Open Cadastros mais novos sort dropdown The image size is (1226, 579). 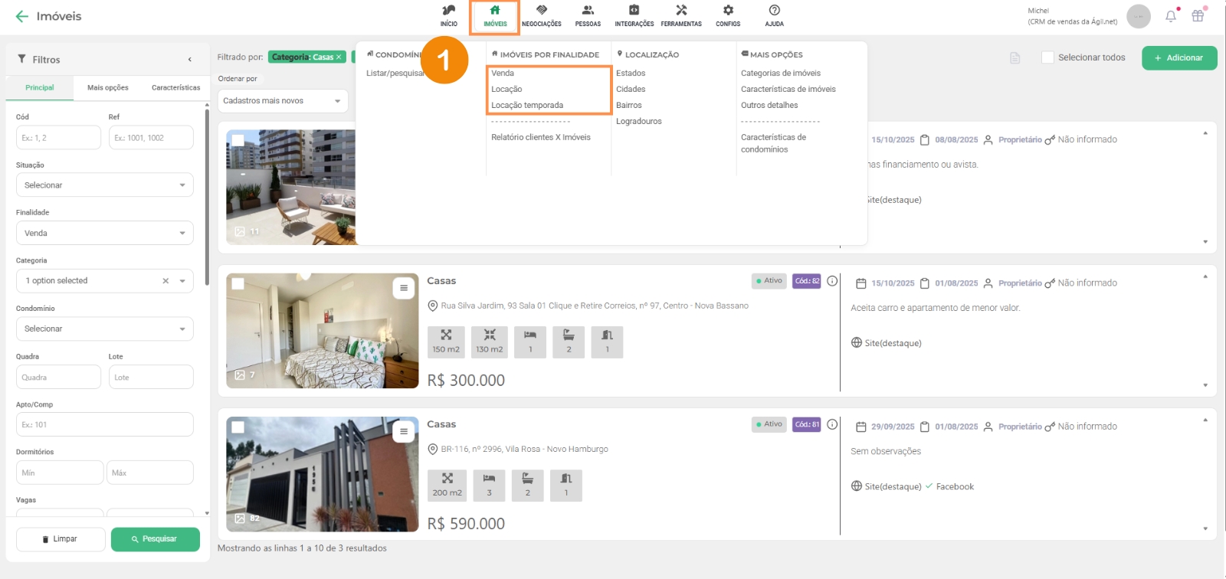pyautogui.click(x=283, y=101)
